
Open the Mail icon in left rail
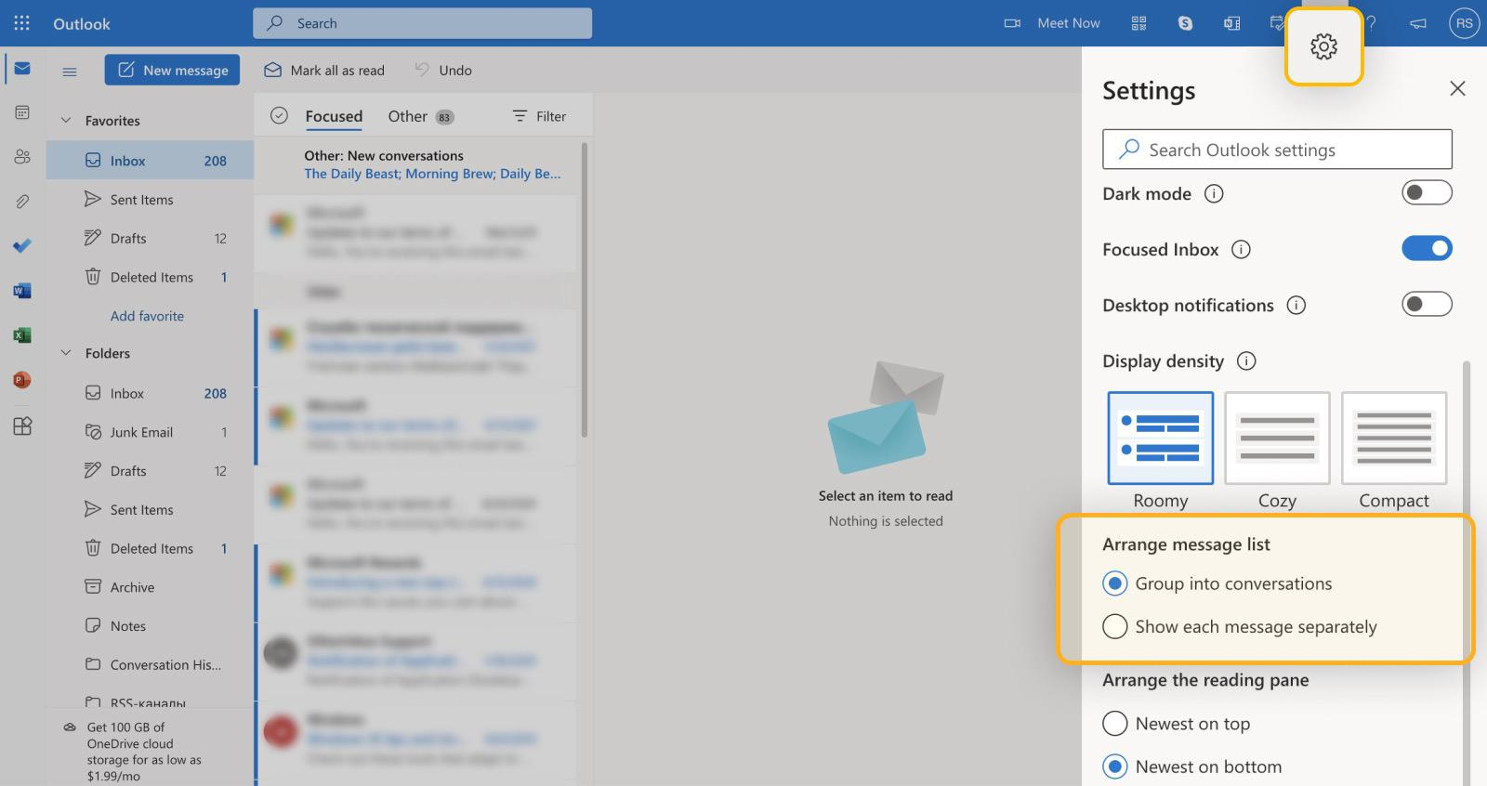point(22,69)
